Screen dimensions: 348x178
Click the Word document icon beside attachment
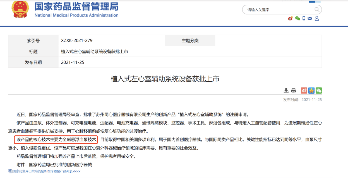pos(10,171)
